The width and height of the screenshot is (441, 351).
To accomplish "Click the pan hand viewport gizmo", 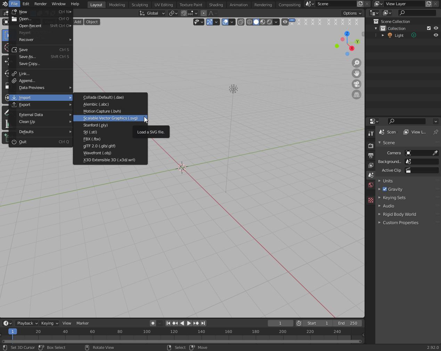I will [357, 73].
